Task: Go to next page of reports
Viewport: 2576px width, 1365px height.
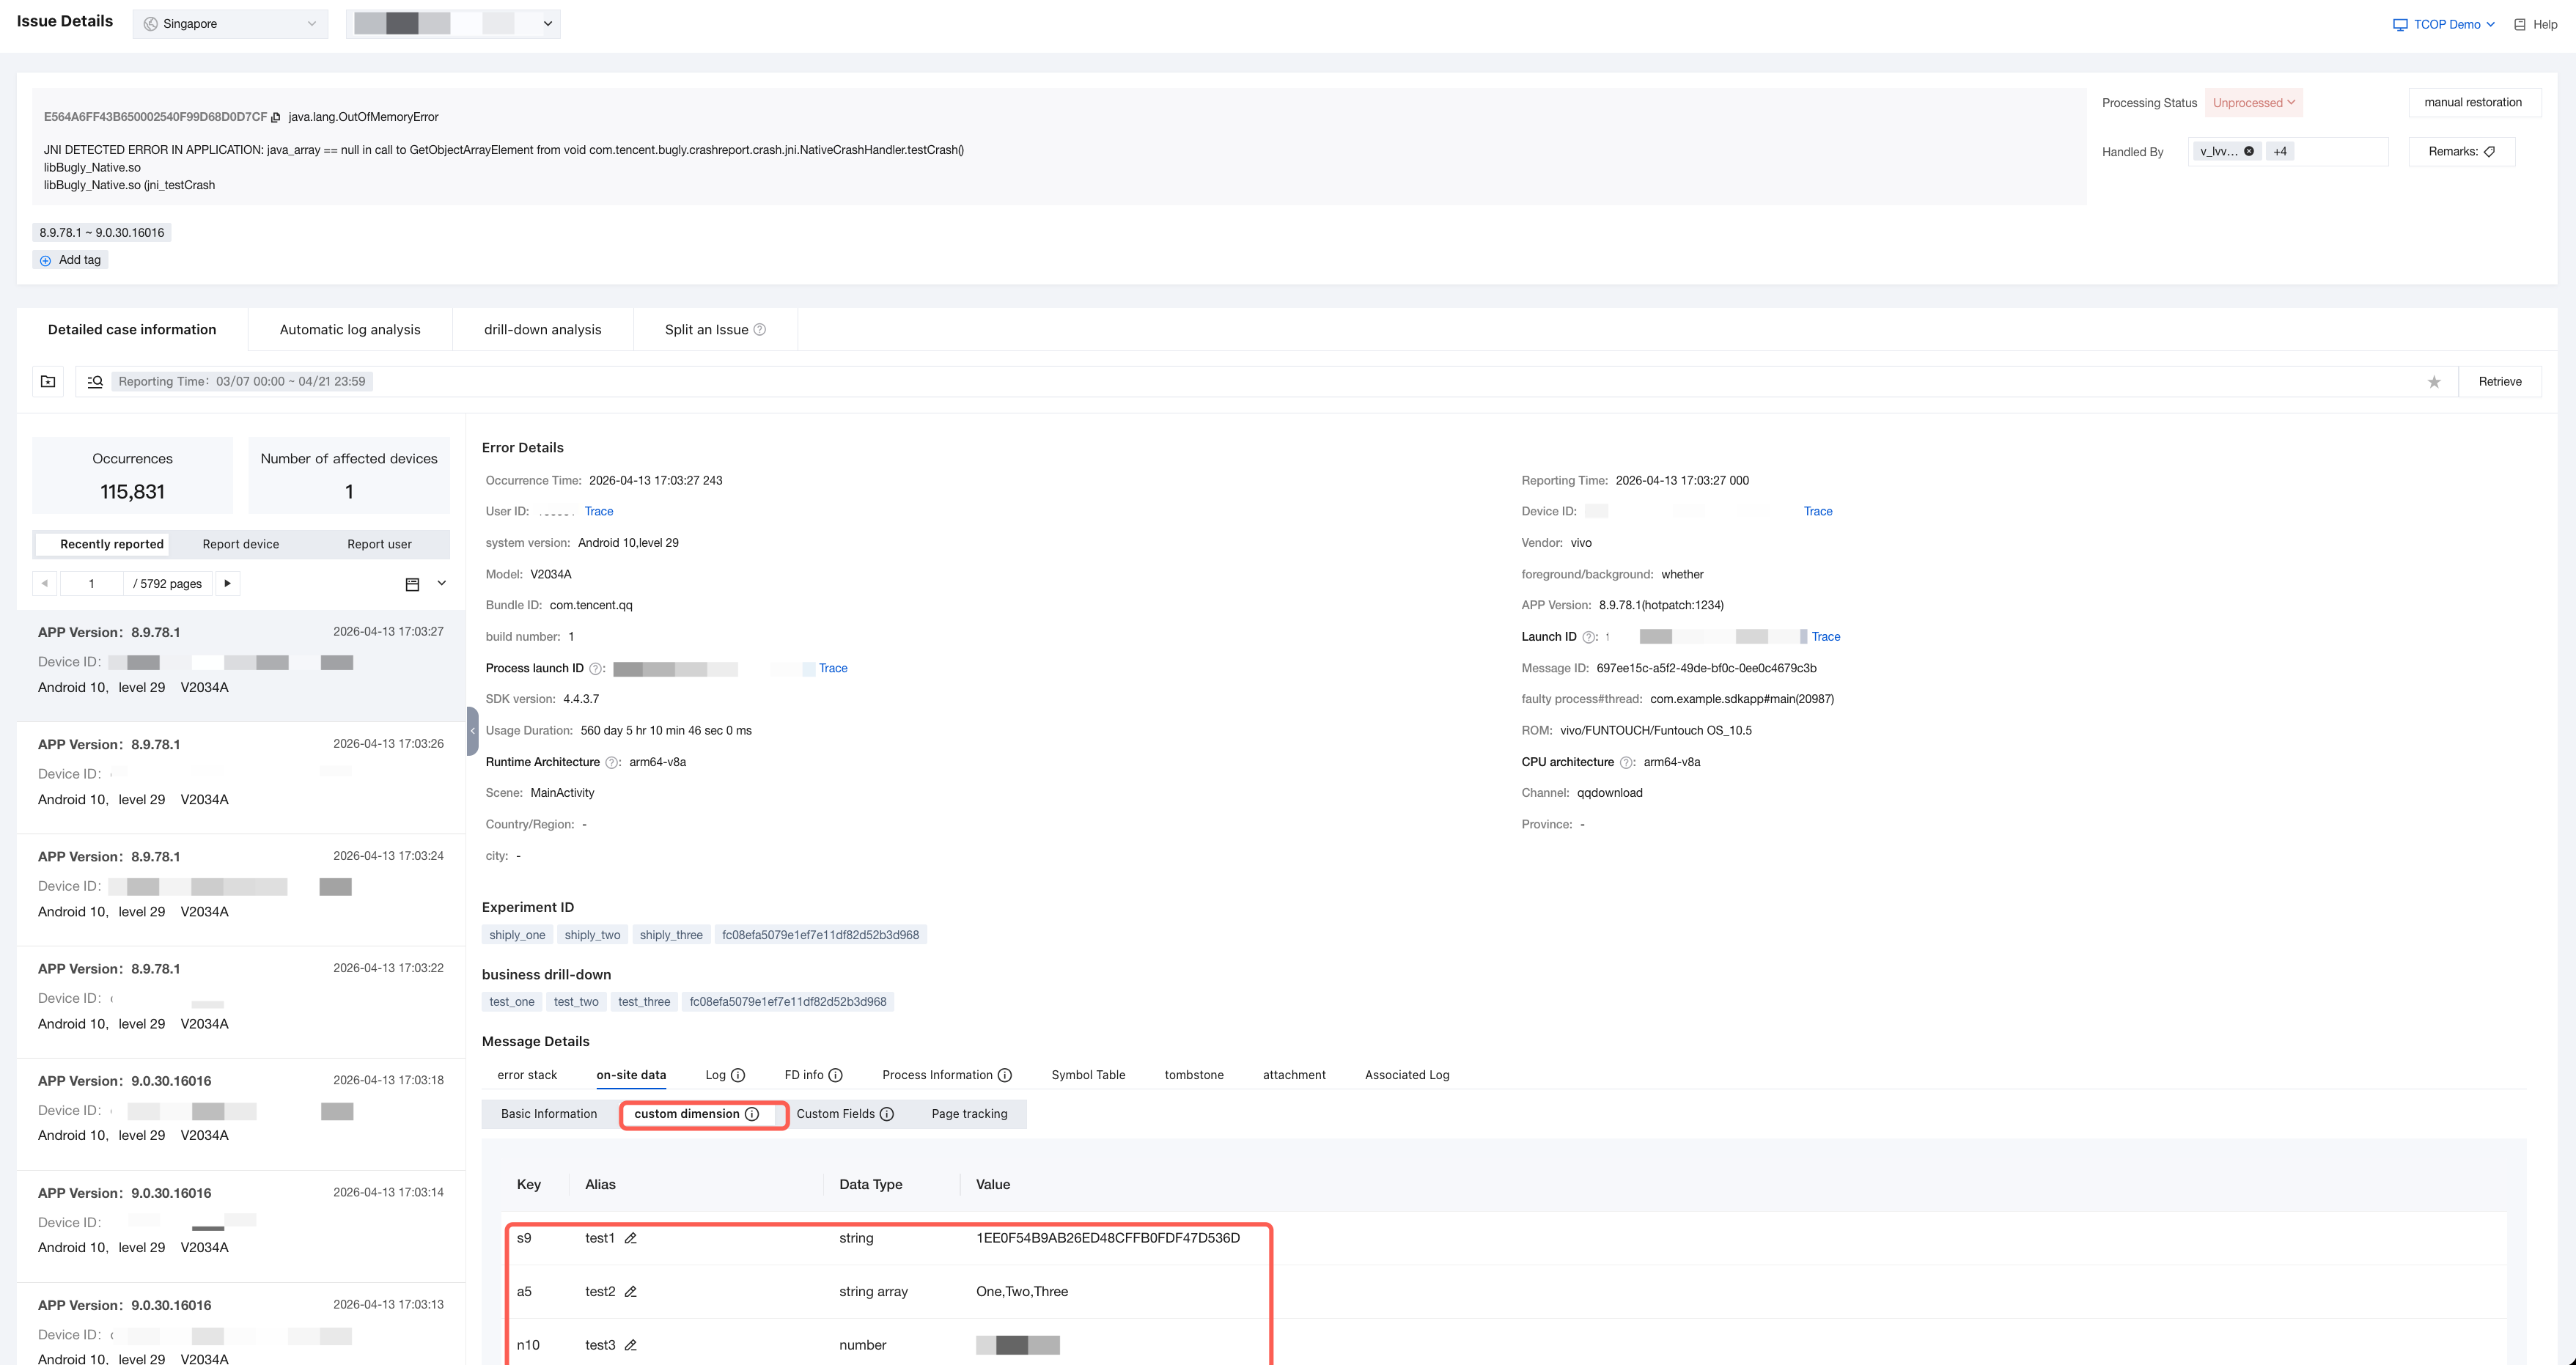Action: 228,584
